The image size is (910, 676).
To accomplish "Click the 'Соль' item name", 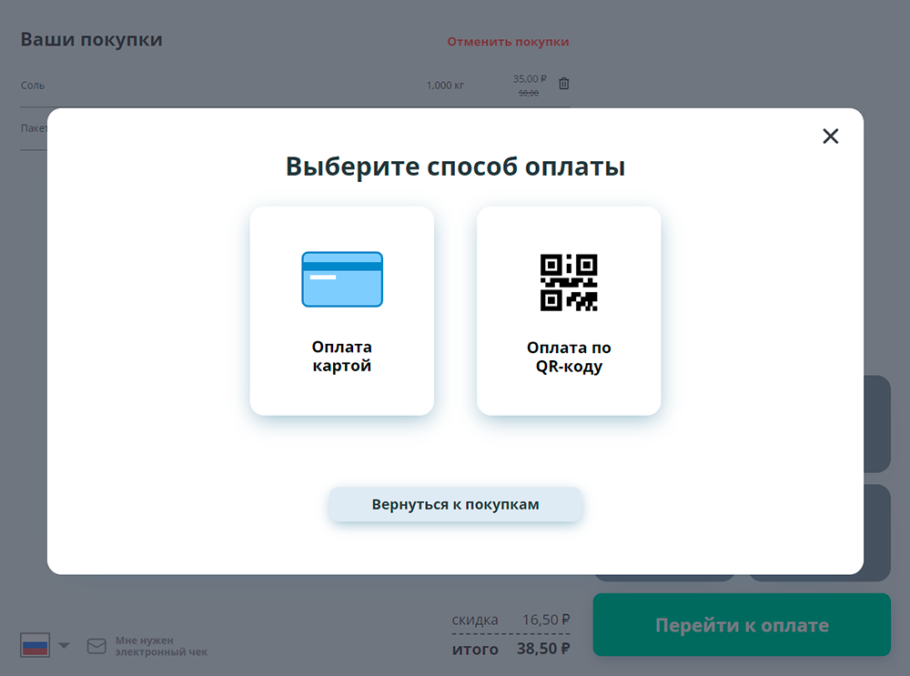I will point(33,86).
